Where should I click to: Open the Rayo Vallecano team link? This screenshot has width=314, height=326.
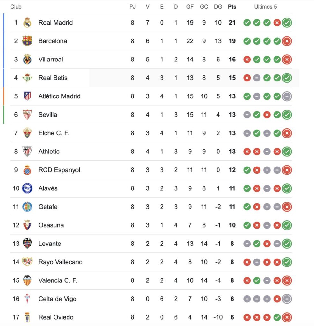(x=60, y=262)
